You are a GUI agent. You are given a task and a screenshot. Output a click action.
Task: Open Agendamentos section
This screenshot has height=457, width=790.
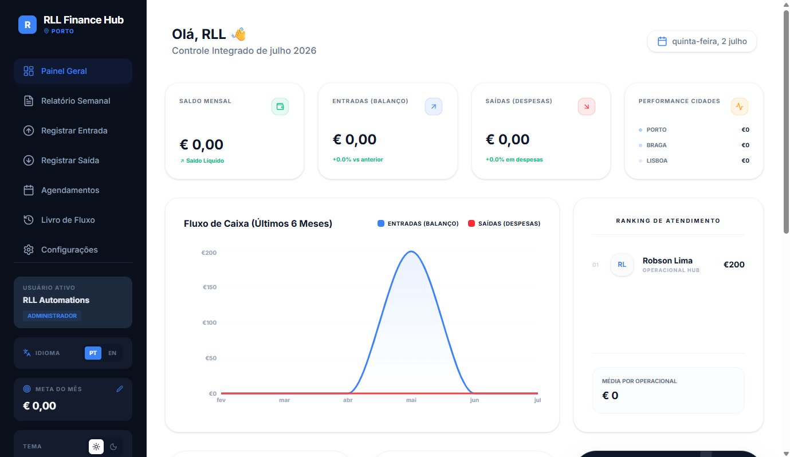(73, 190)
